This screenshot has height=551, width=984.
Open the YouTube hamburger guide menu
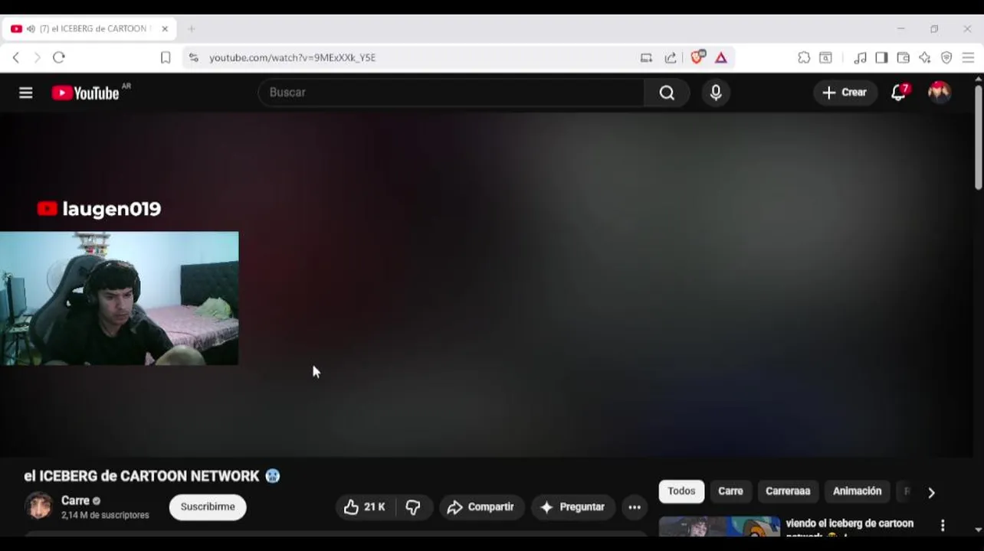point(26,93)
